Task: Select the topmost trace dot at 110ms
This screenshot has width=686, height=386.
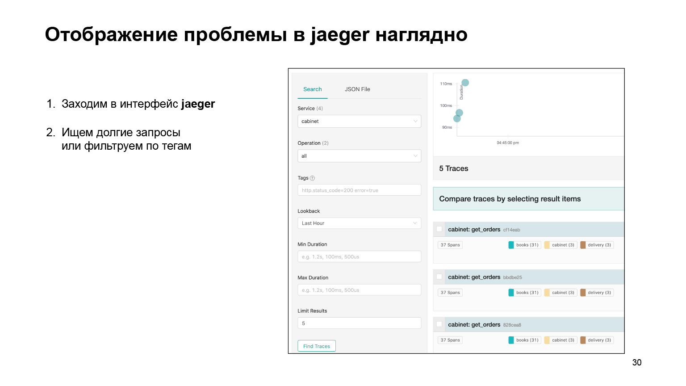Action: coord(465,82)
